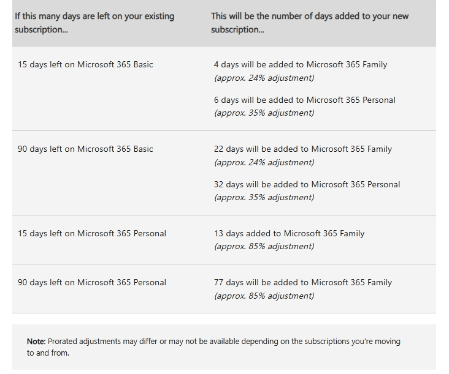Click the second '(approx. 24% adjustment)' text
Screen dimensions: 449x374
(x=264, y=163)
